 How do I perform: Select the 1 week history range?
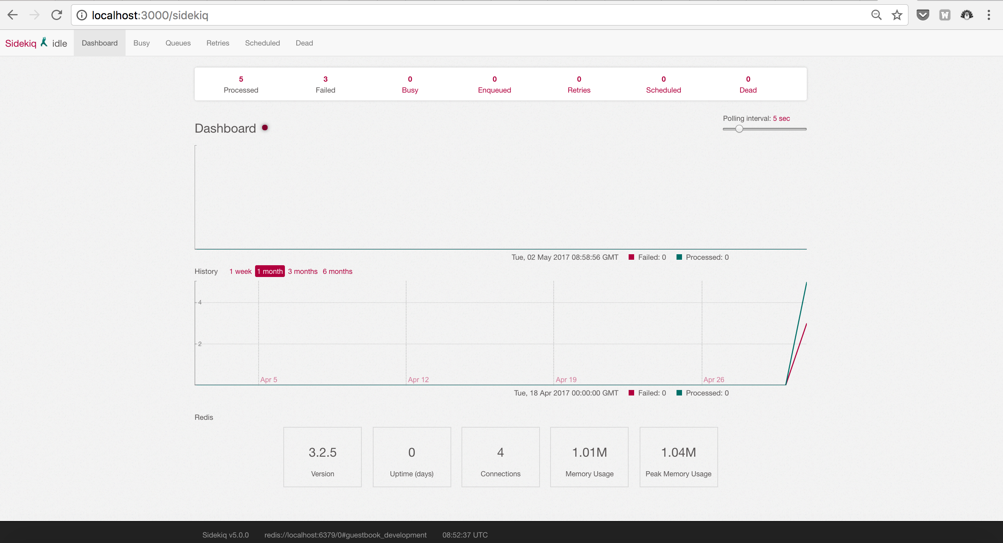[x=241, y=271]
